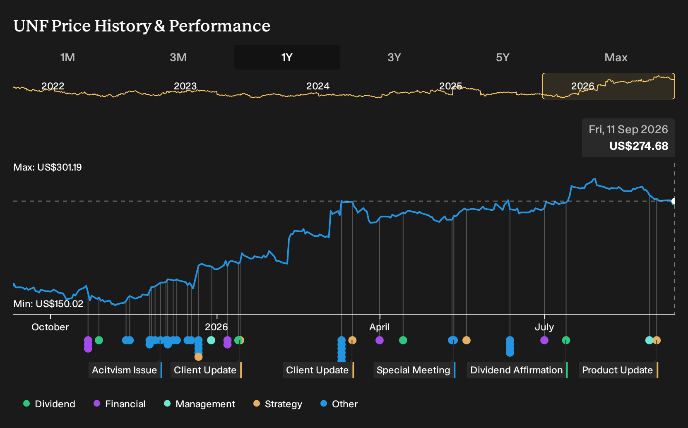
Task: Click the white current price point on chart
Action: [674, 201]
